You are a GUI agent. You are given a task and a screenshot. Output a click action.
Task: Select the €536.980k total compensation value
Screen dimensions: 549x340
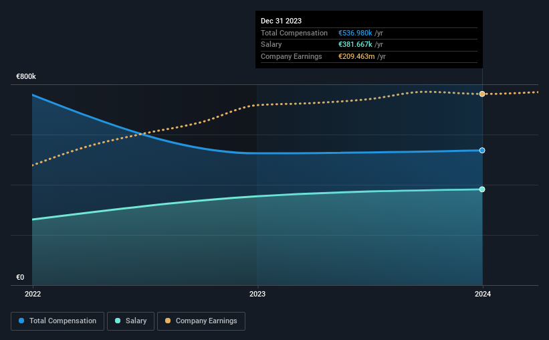[x=355, y=33]
